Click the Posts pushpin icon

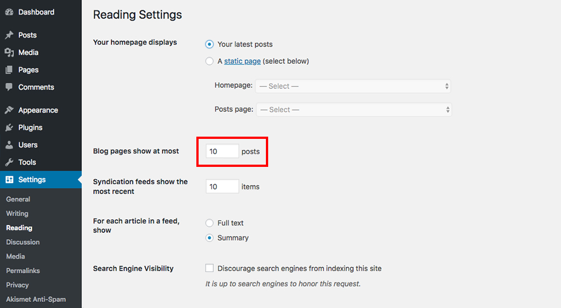click(9, 35)
